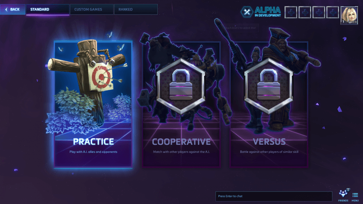Click the Alpha wrench tools icon

tap(246, 12)
